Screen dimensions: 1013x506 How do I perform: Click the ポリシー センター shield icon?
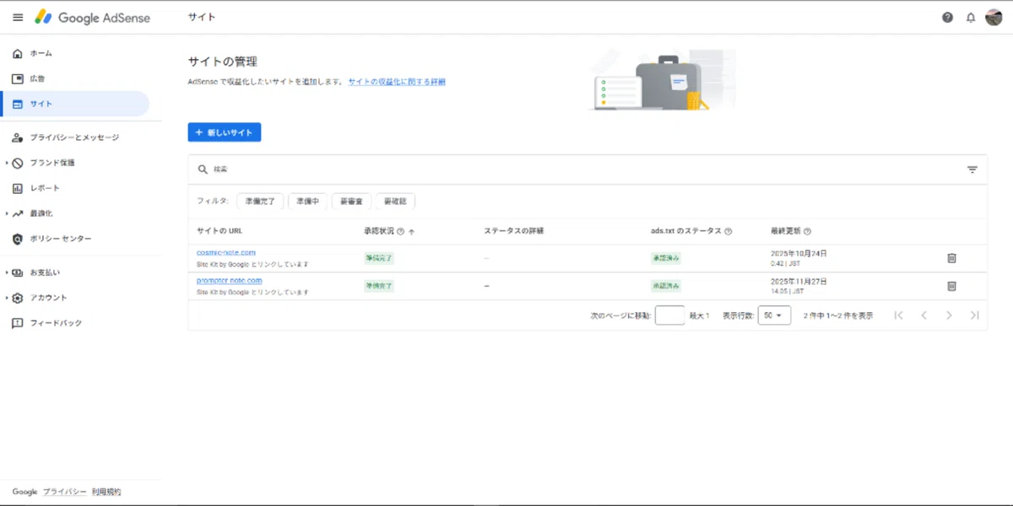coord(18,239)
